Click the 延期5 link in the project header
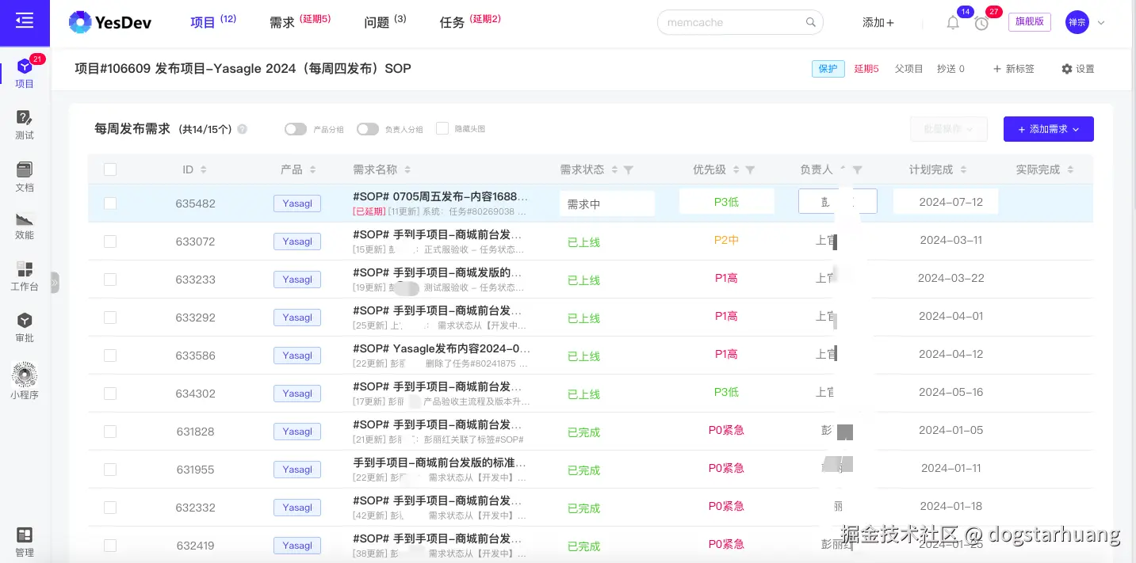Viewport: 1136px width, 563px height. 866,69
